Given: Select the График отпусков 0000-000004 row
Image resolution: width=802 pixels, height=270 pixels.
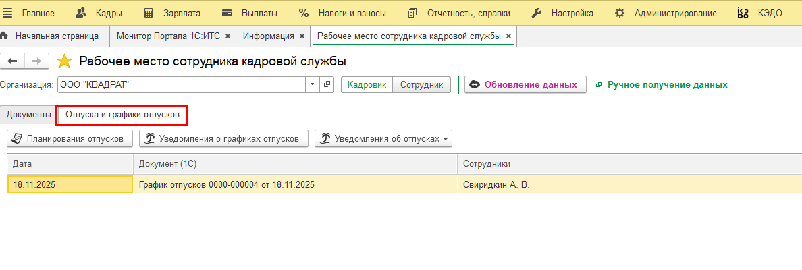Looking at the screenshot, I should (226, 184).
